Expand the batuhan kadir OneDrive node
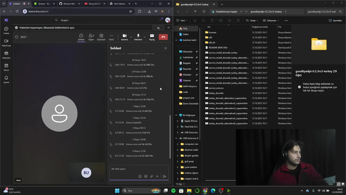 pos(176,40)
